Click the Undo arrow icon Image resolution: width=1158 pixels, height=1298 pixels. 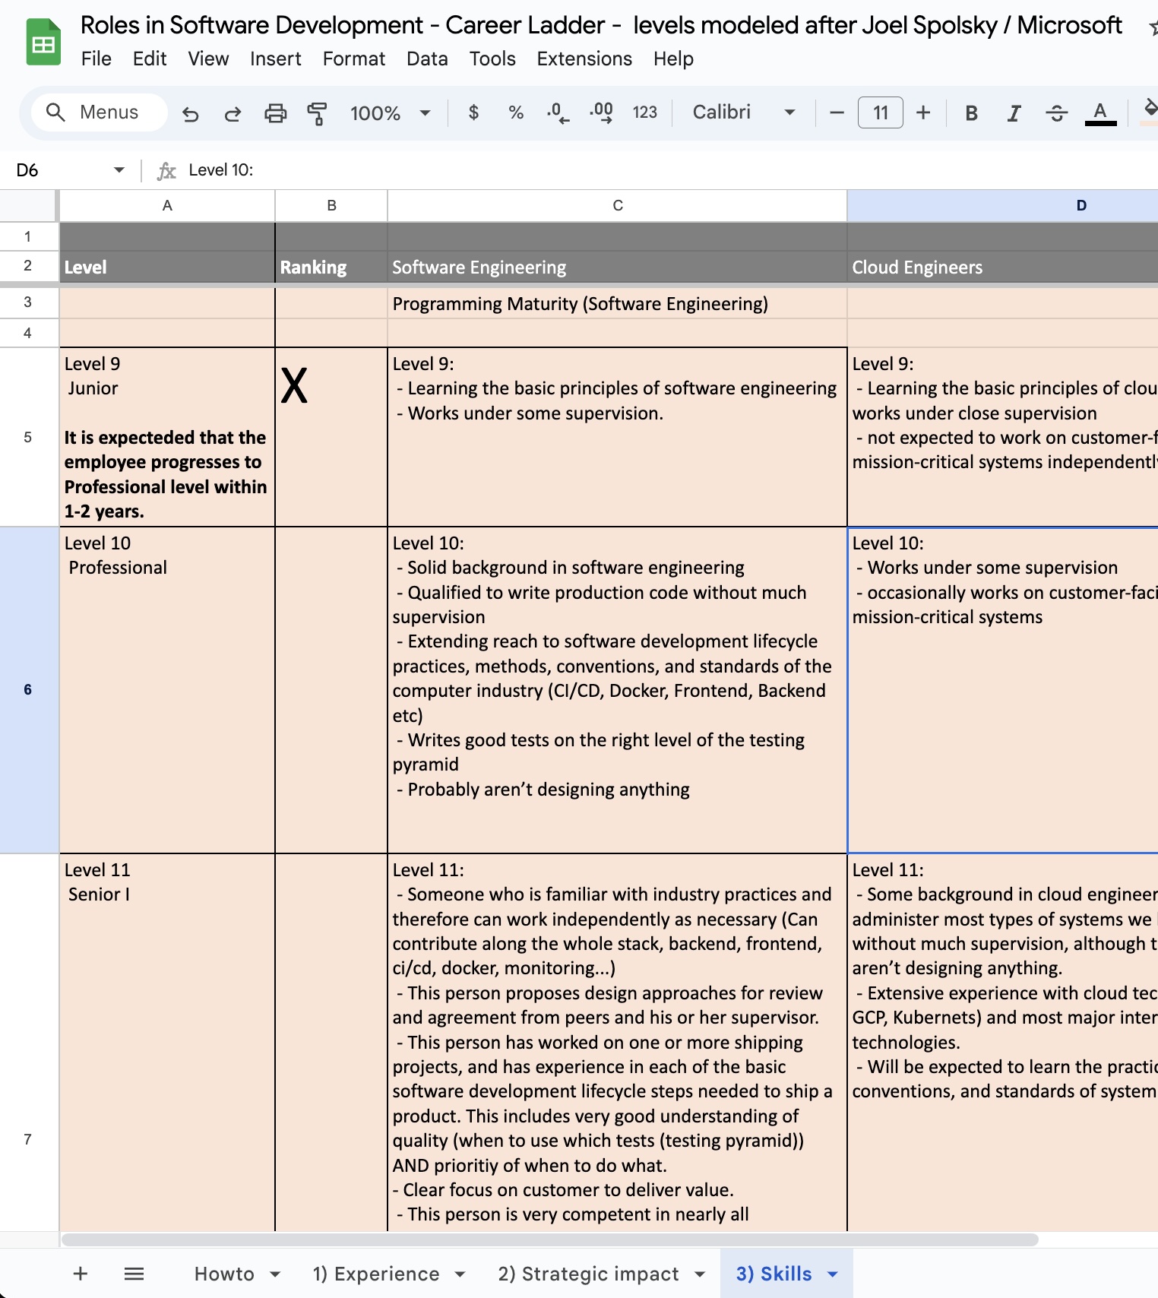[x=190, y=113]
